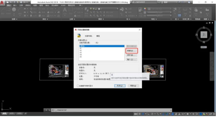Expand the 特性 panel arrow
Image resolution: width=216 pixels, height=118 pixels.
click(x=156, y=19)
